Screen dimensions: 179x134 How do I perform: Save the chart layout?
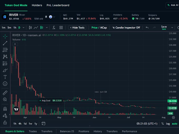(x=164, y=27)
